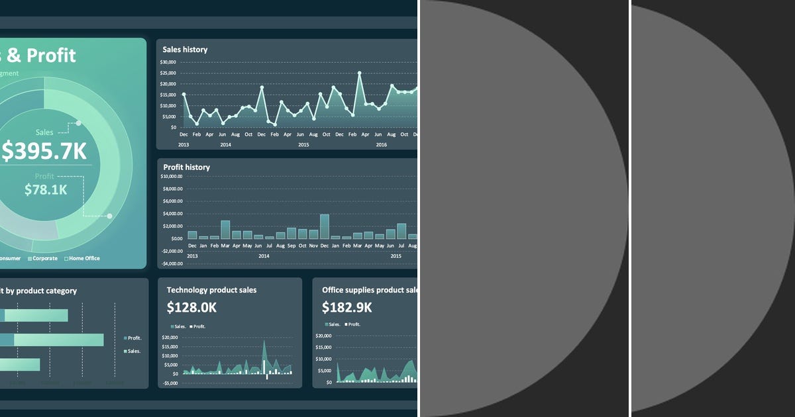795x417 pixels.
Task: Expand the Profit history chart panel
Action: [x=186, y=167]
